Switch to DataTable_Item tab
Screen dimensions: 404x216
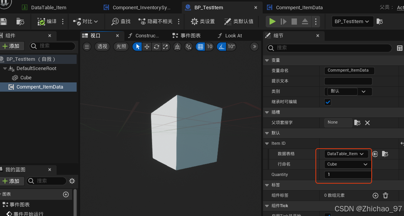(x=49, y=7)
